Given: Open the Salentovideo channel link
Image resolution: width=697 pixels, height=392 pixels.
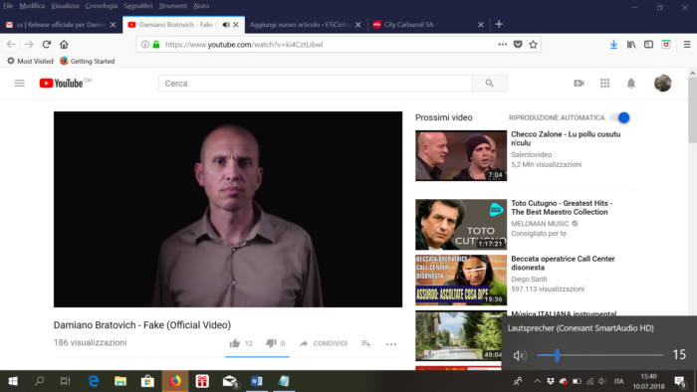Looking at the screenshot, I should pos(531,154).
